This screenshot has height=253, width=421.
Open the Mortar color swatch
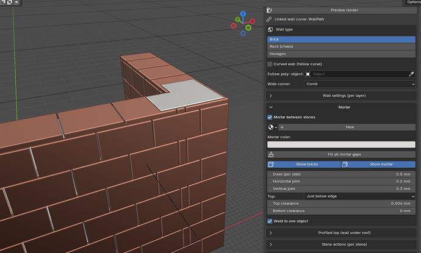[341, 144]
